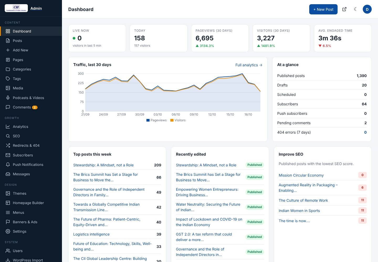Viewport: 378px width, 262px height.
Task: Open 'Mission Circular Economy' SEO post
Action: (x=301, y=175)
